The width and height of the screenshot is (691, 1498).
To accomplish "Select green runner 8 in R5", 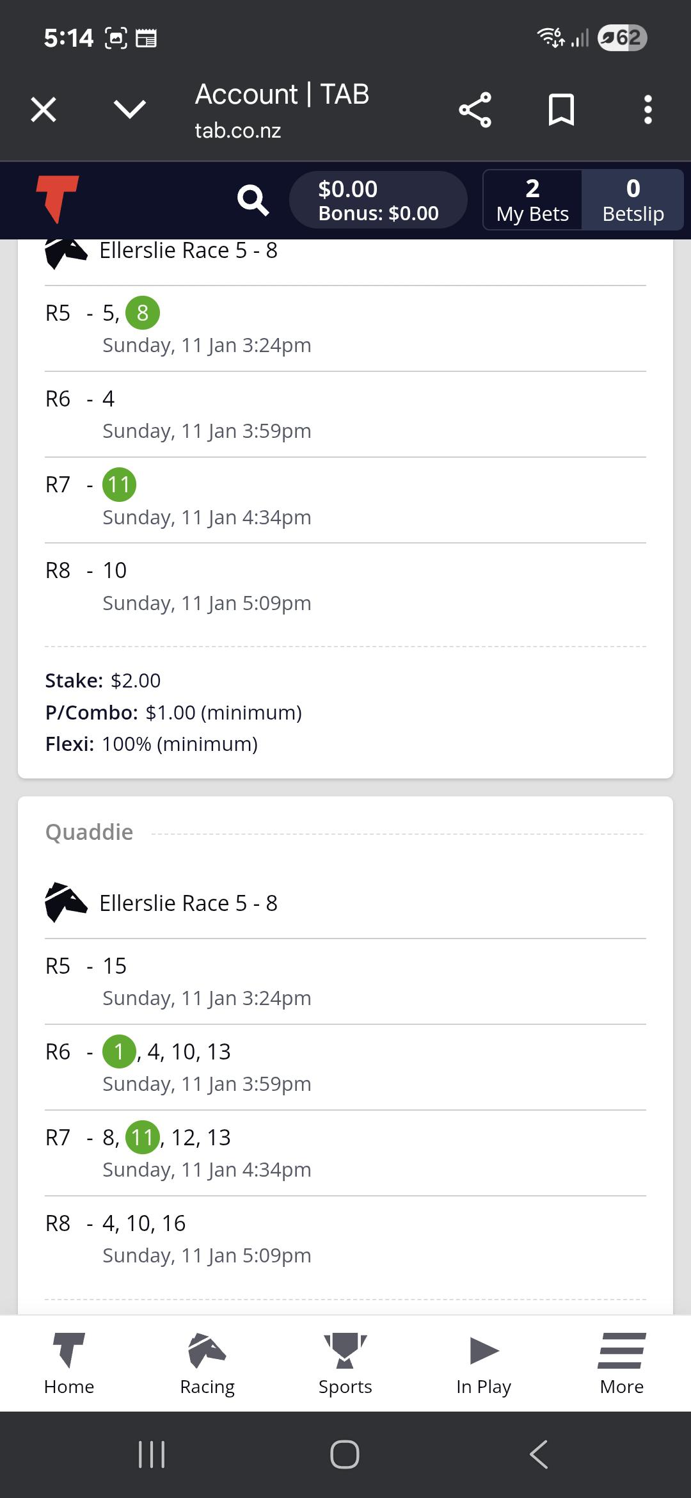I will pos(142,313).
